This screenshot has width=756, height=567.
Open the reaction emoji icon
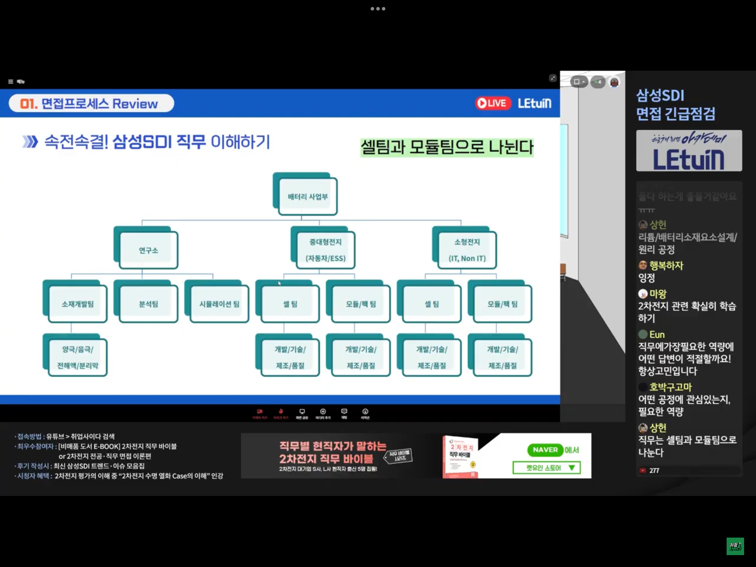pos(365,413)
